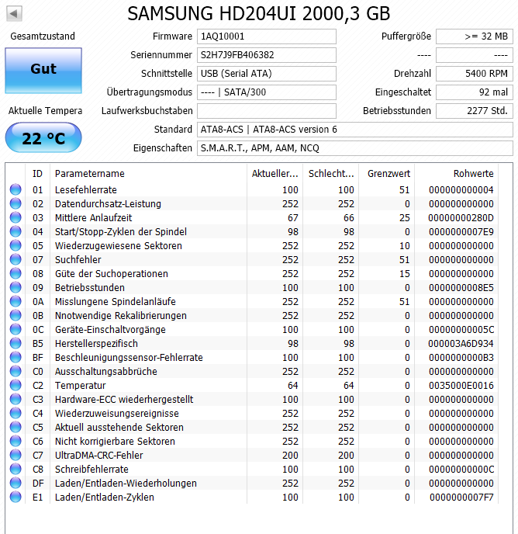Screen dimensions: 518x534
Task: Click the Puffergröße field >= 32 MB
Action: click(x=475, y=36)
